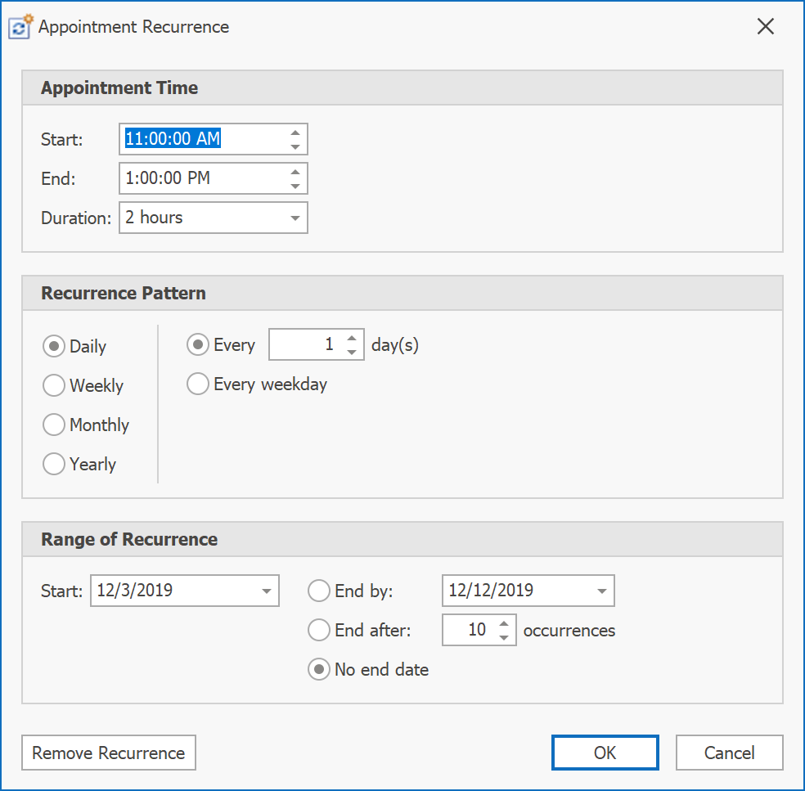Decrease the End time with down arrow
Image resolution: width=805 pixels, height=791 pixels.
click(295, 187)
